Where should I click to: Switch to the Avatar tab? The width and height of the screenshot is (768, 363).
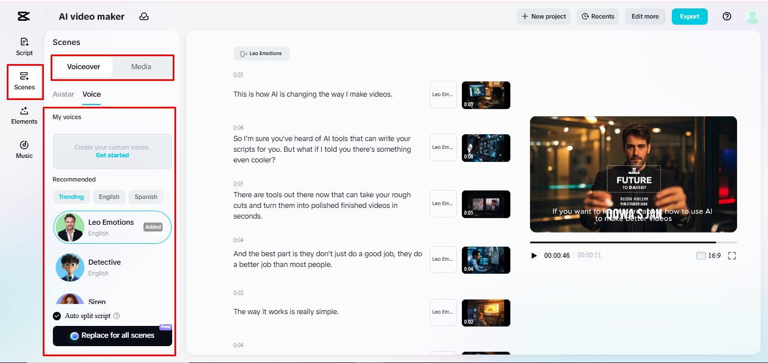[63, 94]
